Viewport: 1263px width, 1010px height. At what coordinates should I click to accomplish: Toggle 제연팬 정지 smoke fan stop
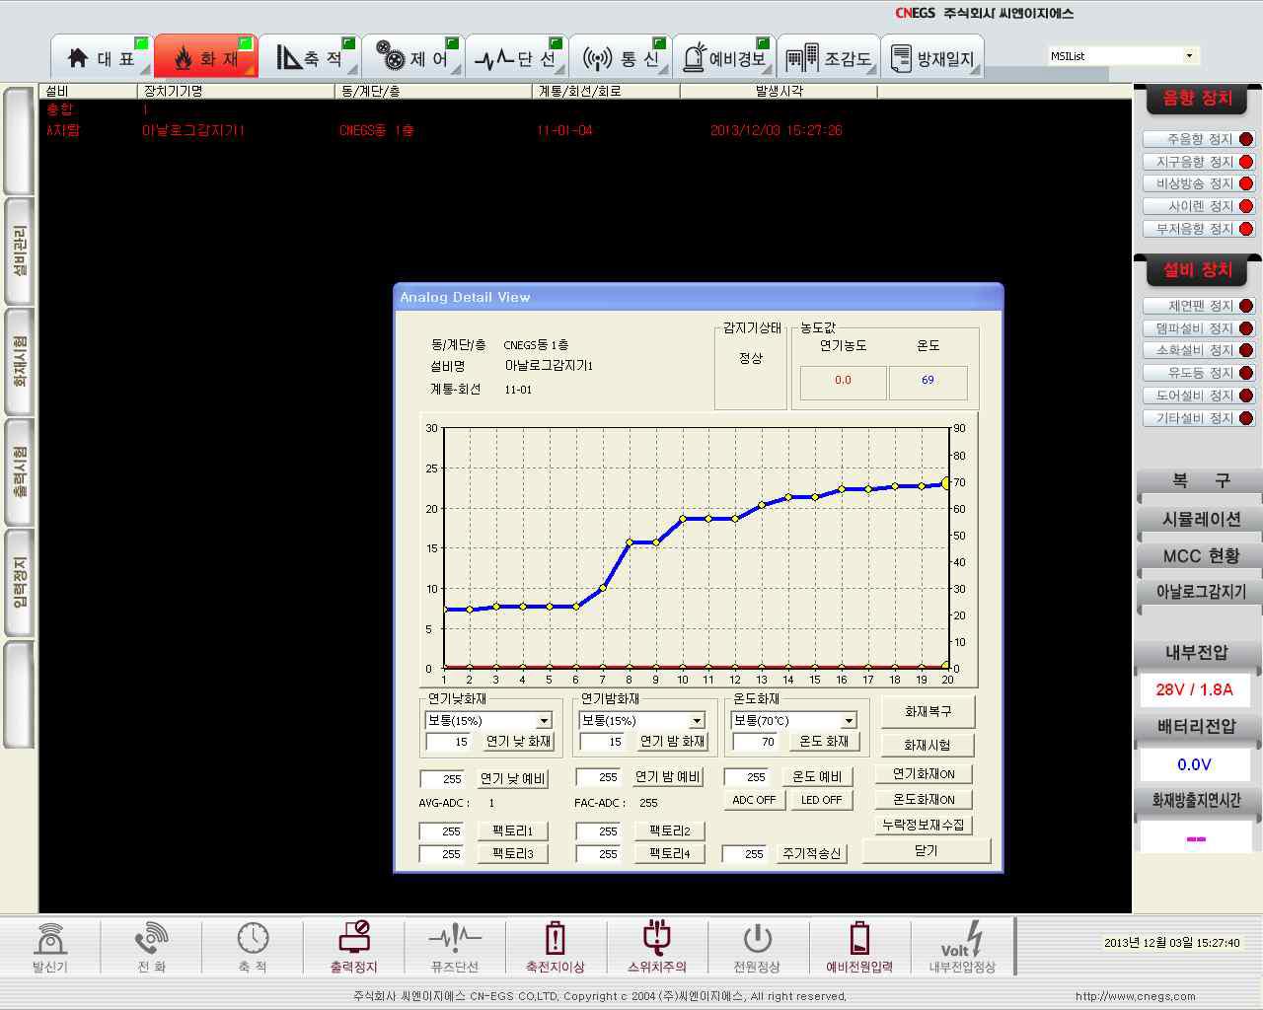coord(1198,306)
